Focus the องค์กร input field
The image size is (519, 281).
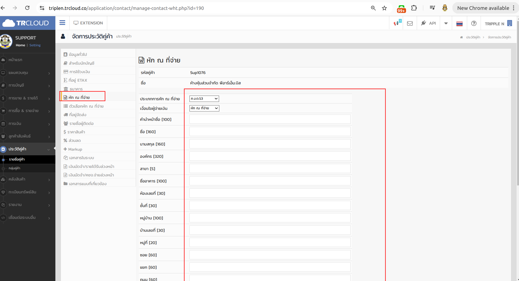pos(270,156)
